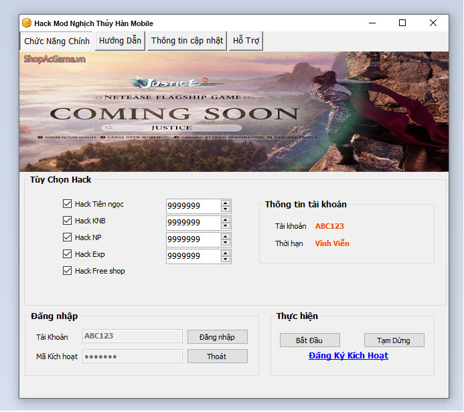This screenshot has height=412, width=464.
Task: Decrease the Hack KNB value with down arrow
Action: 226,226
